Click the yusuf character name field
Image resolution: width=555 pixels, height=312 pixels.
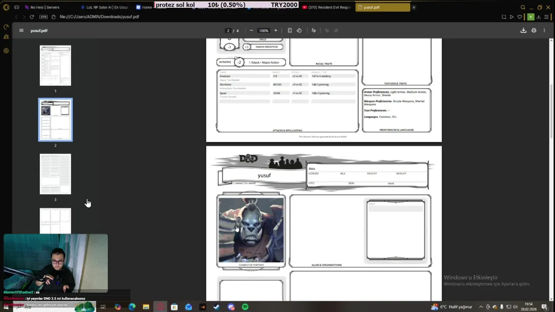pyautogui.click(x=264, y=175)
